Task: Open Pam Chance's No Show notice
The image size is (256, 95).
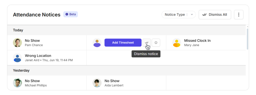Action: coord(47,42)
